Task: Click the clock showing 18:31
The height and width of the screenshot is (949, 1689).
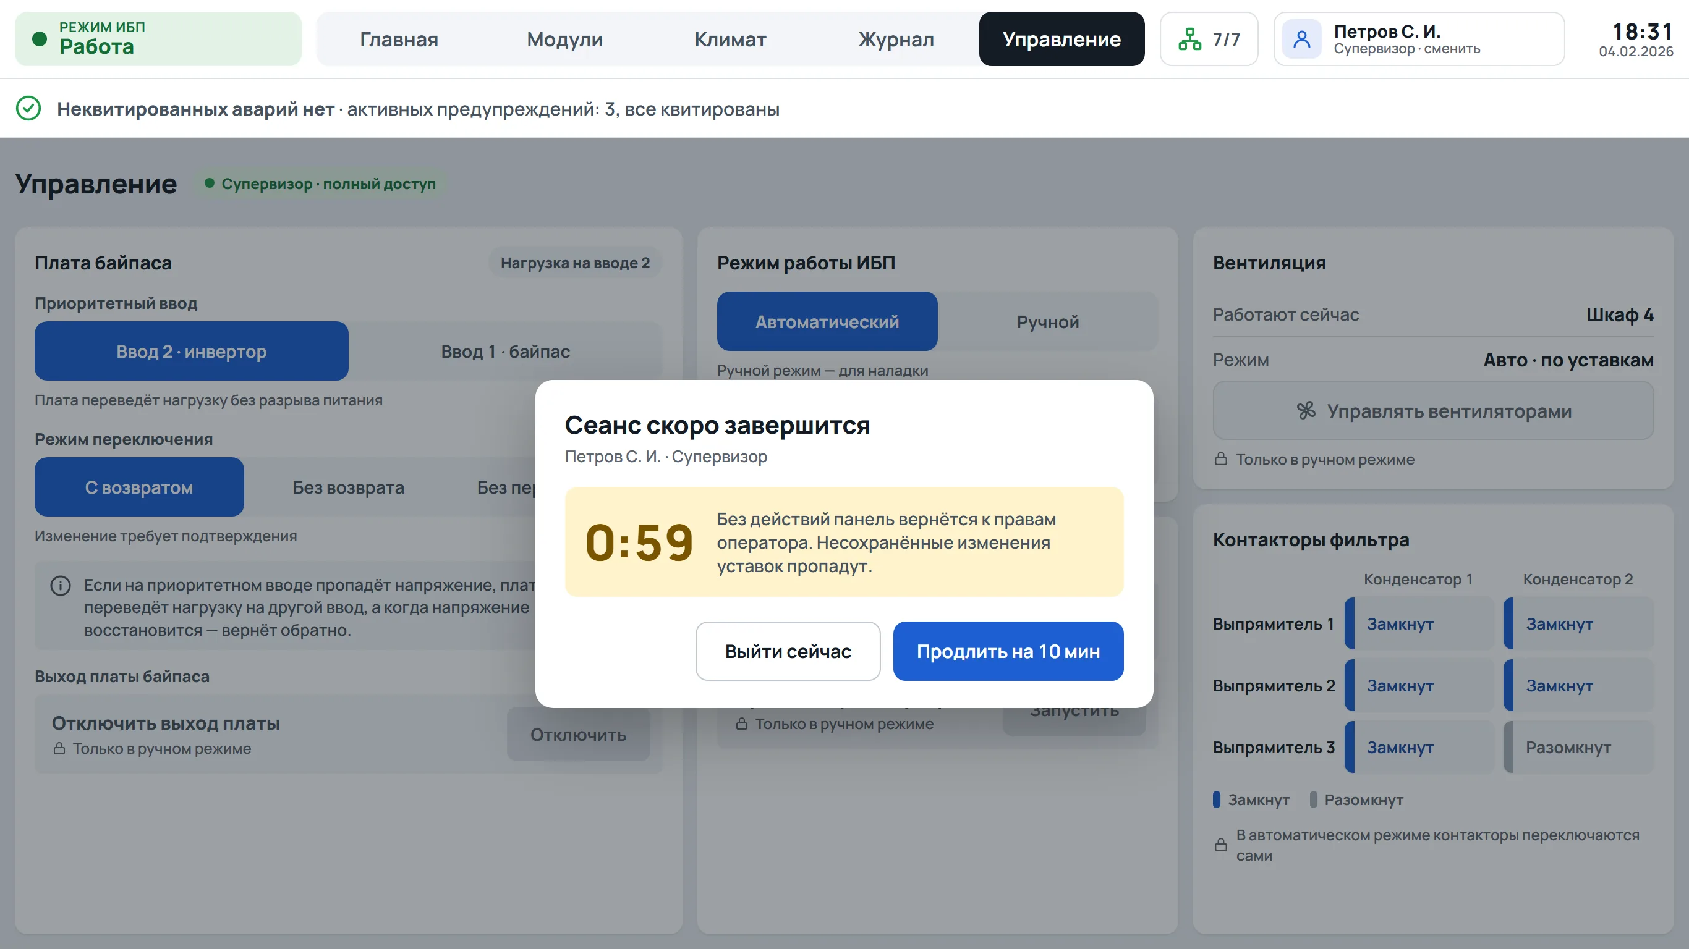Action: 1642,31
